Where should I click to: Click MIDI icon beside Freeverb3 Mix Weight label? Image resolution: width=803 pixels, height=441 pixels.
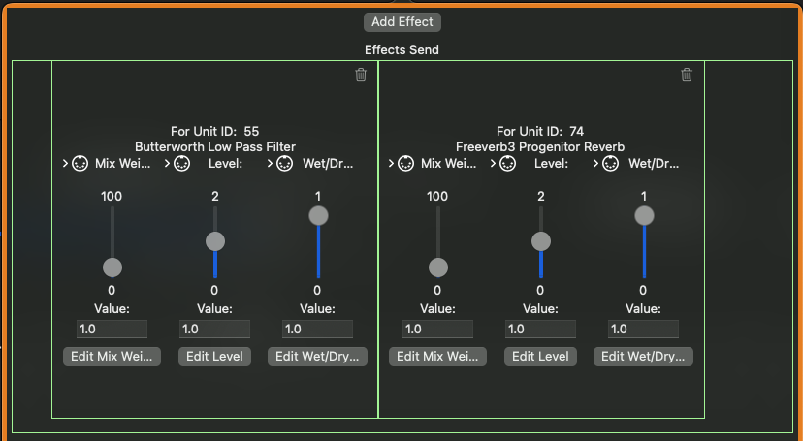(x=406, y=164)
